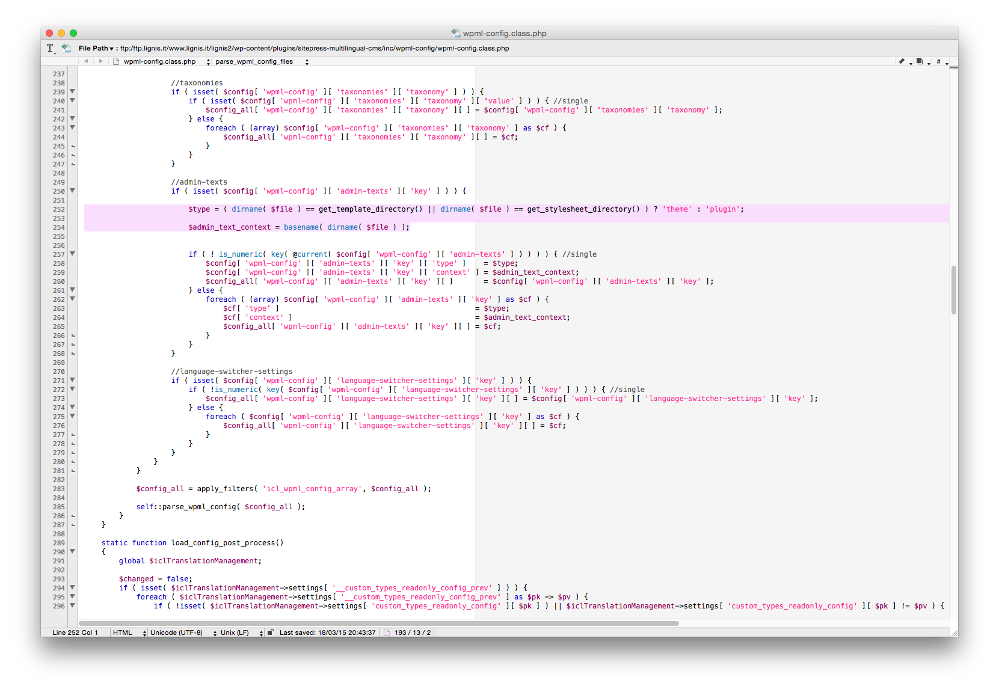Click the document statistics page icon

coord(387,632)
